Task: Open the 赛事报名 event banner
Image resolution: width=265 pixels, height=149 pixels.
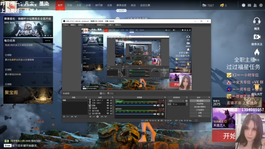Action: 28,27
